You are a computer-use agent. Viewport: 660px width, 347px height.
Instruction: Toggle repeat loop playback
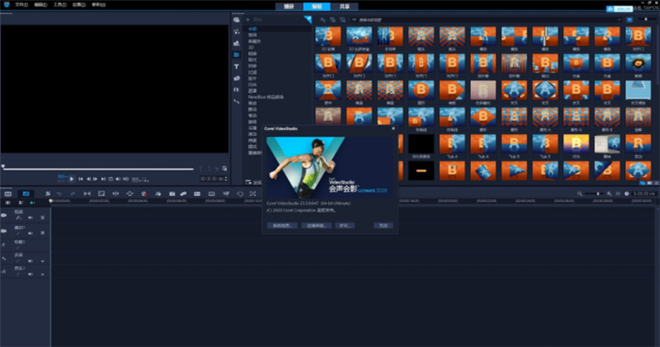click(x=111, y=179)
